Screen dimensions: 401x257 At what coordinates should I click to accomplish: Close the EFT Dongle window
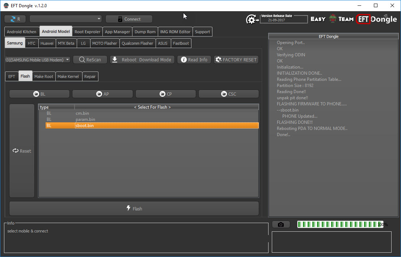pos(392,6)
